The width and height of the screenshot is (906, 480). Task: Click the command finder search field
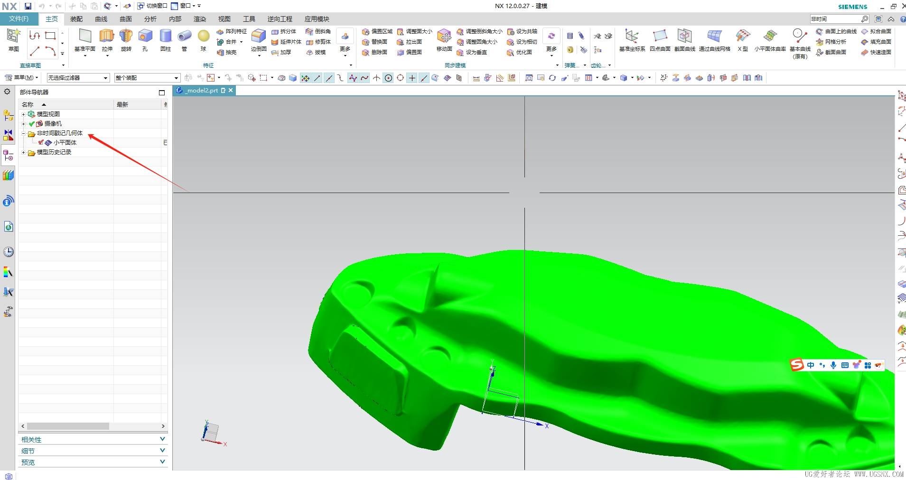pos(835,19)
